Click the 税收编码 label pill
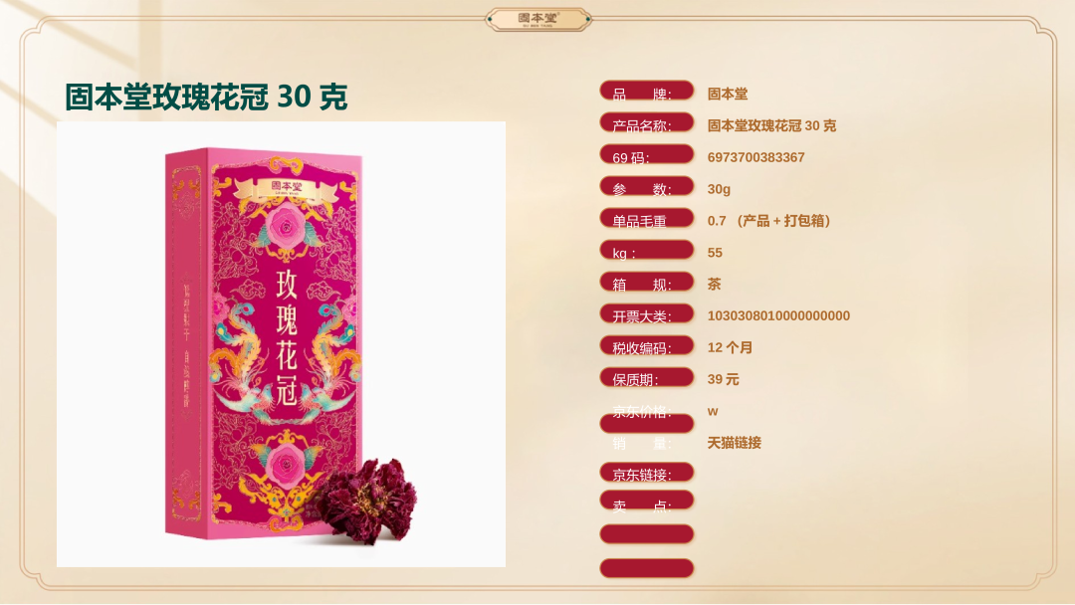1075x605 pixels. 647,344
